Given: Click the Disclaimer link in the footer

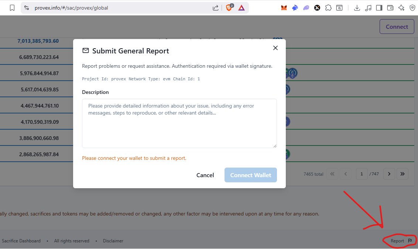Looking at the screenshot, I should (x=113, y=241).
